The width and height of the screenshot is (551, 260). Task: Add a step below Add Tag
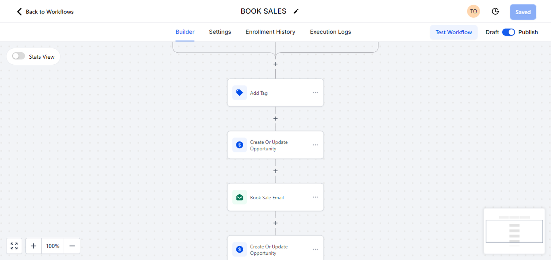point(275,118)
